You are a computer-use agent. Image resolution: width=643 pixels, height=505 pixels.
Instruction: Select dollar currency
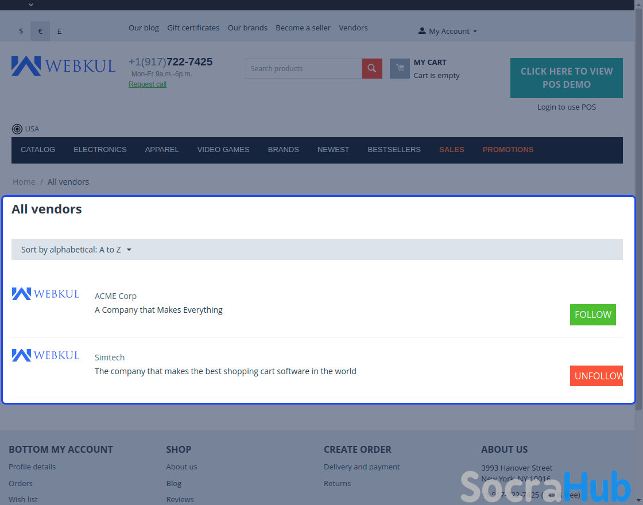point(21,31)
